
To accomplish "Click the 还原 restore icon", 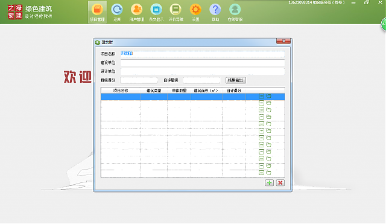I will click(x=117, y=12).
